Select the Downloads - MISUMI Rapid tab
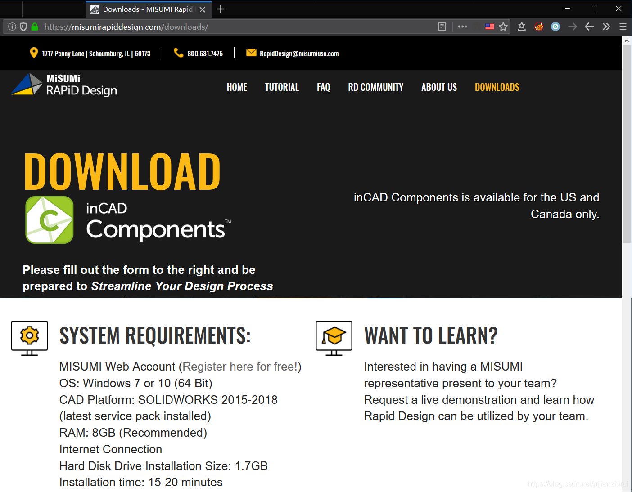 148,9
